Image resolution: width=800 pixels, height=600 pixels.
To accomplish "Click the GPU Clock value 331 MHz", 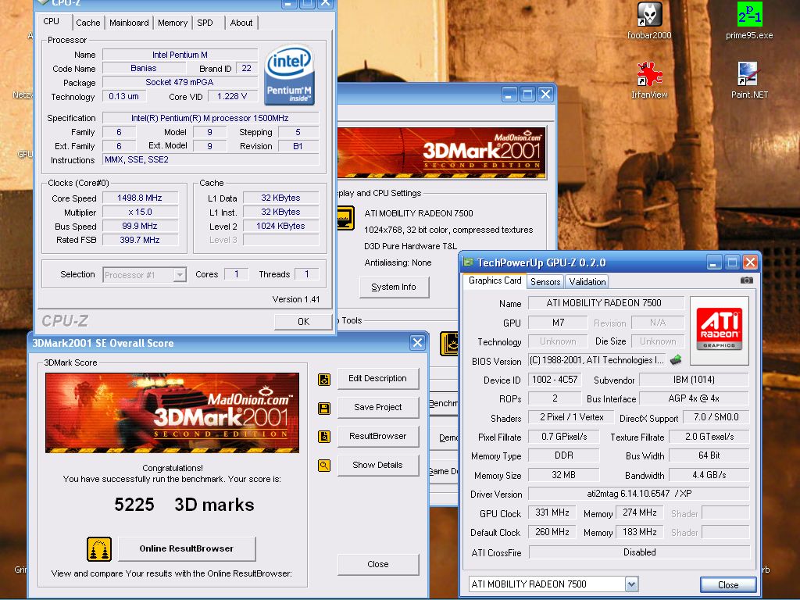I will pos(552,512).
